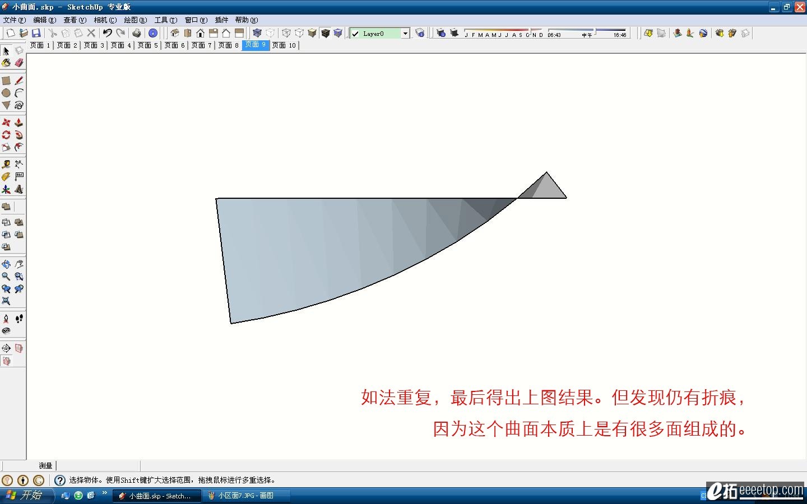The image size is (807, 504).
Task: Toggle X-ray face style
Action: point(257,33)
